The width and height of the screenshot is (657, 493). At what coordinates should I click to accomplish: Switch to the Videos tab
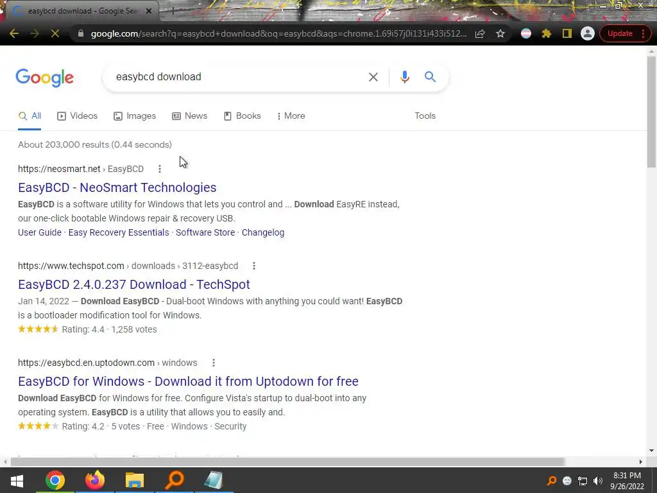(78, 116)
